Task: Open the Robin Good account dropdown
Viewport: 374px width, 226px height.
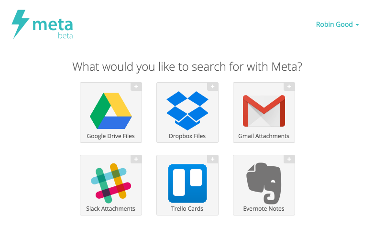Action: coord(338,24)
